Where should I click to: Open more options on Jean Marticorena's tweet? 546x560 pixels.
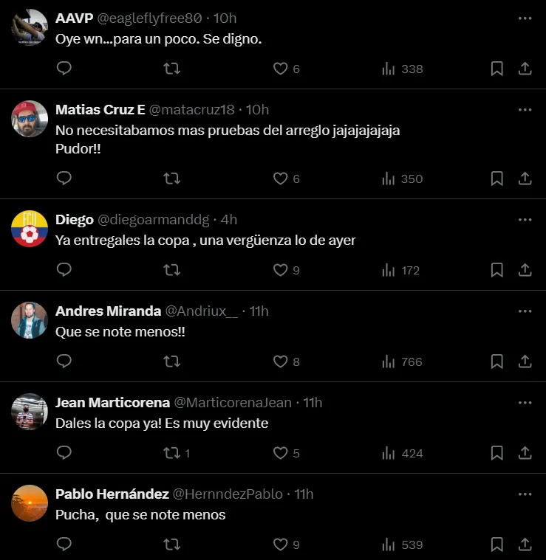[525, 403]
